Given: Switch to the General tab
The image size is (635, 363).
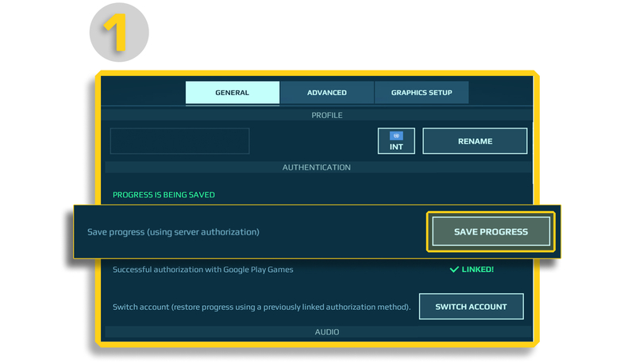Looking at the screenshot, I should click(233, 93).
